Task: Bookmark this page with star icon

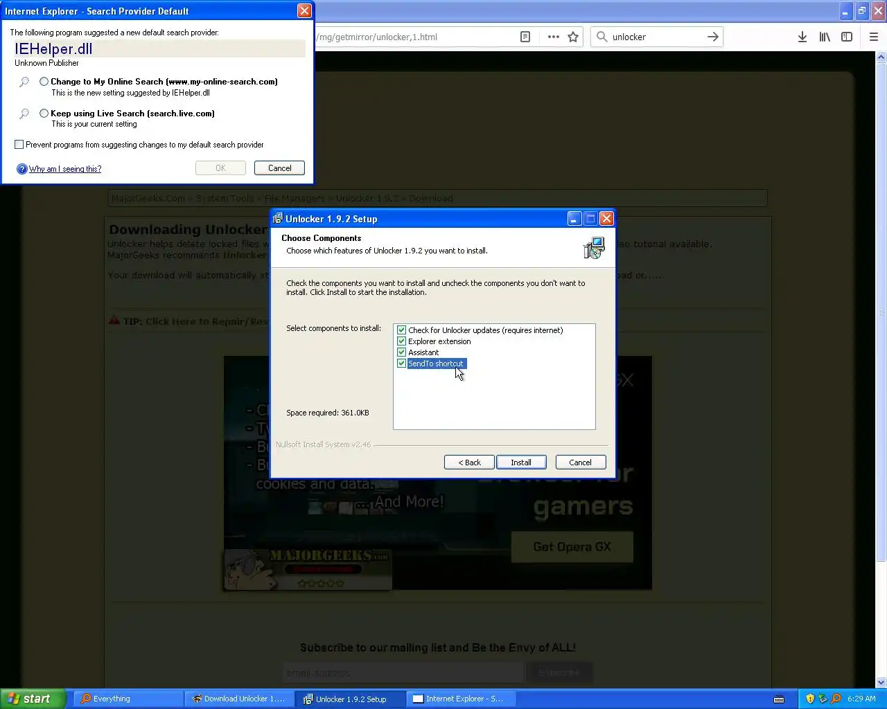Action: [x=573, y=37]
